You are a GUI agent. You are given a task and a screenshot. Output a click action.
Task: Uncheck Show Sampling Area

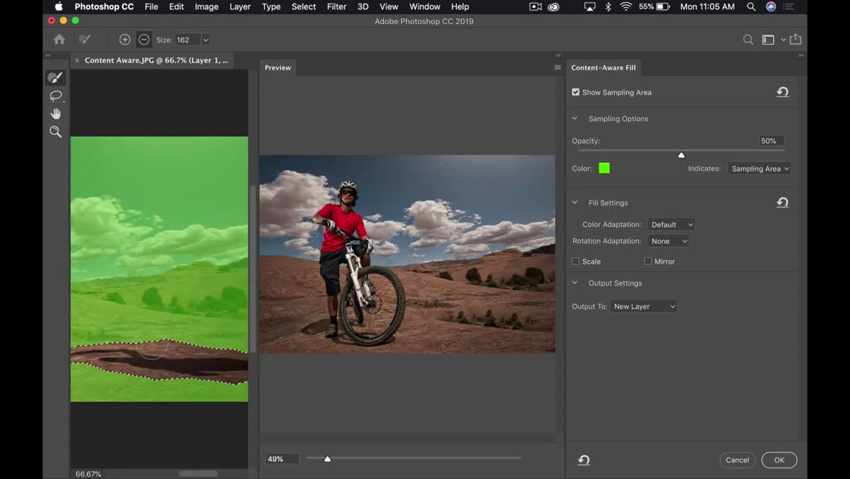click(576, 92)
